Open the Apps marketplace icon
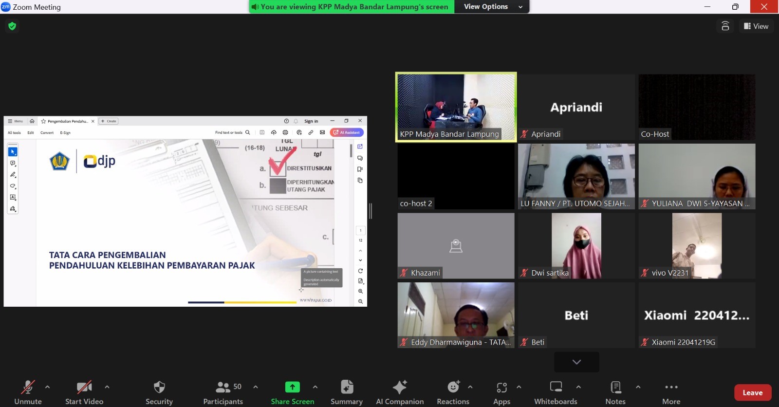The width and height of the screenshot is (779, 407). pos(501,392)
